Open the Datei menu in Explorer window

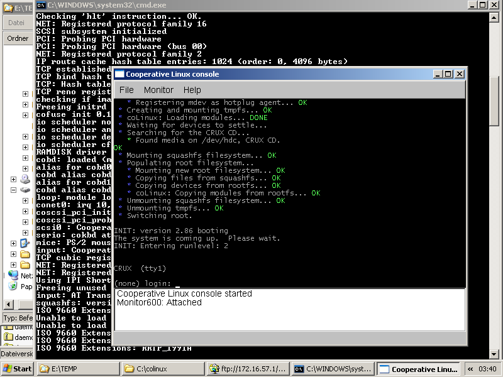click(16, 23)
